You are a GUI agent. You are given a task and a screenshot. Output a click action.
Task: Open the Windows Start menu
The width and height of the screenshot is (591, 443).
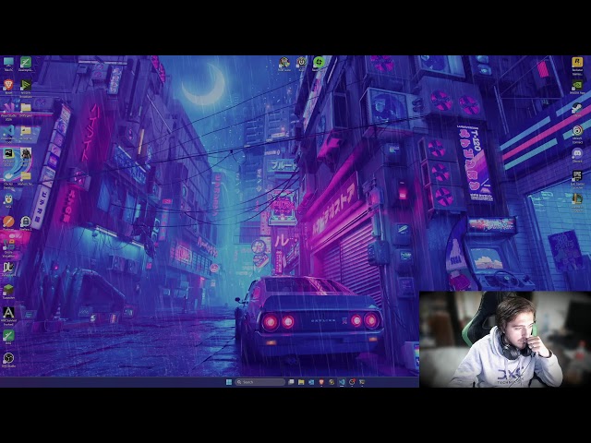(x=228, y=381)
